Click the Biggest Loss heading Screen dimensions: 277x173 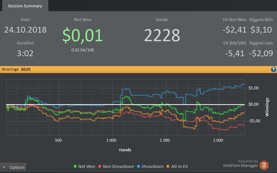(x=261, y=43)
